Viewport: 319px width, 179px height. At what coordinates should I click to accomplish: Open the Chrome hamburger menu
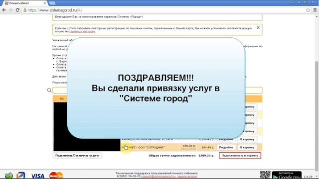point(315,10)
